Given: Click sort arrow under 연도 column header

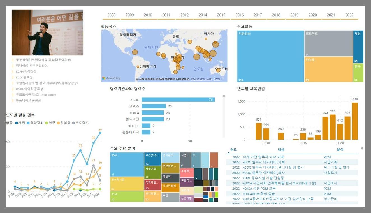Looking at the screenshot, I should click(x=229, y=153).
